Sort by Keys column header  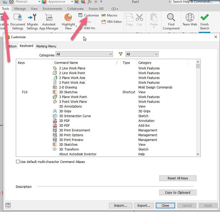(x=34, y=63)
